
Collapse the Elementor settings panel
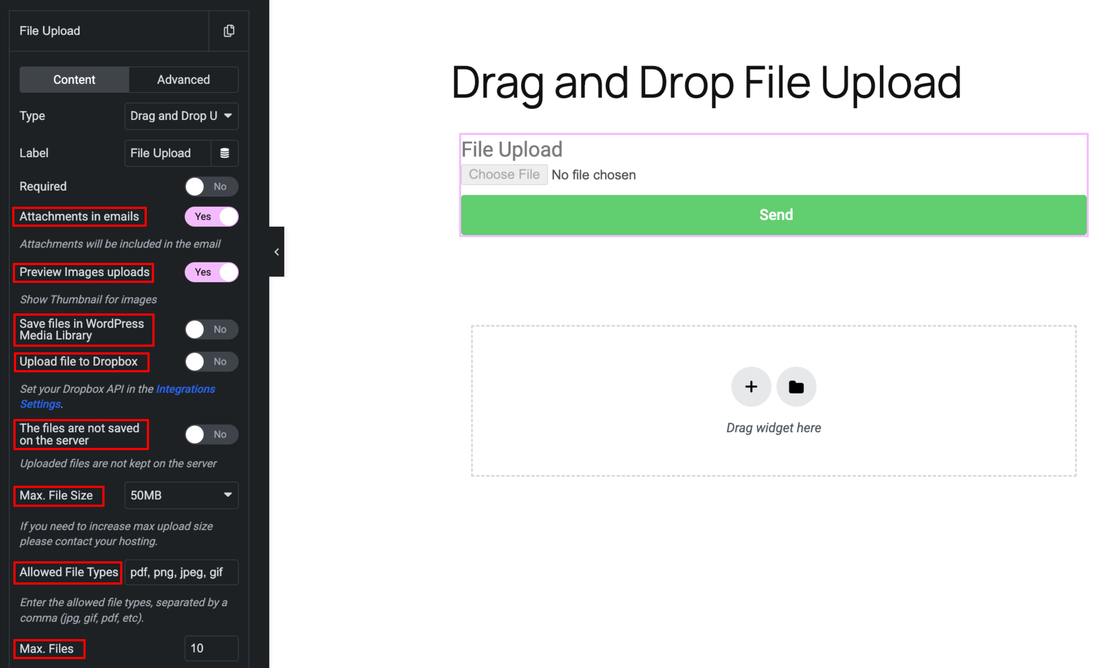[276, 251]
